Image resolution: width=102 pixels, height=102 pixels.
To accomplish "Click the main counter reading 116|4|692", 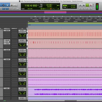I will (x=31, y=6).
